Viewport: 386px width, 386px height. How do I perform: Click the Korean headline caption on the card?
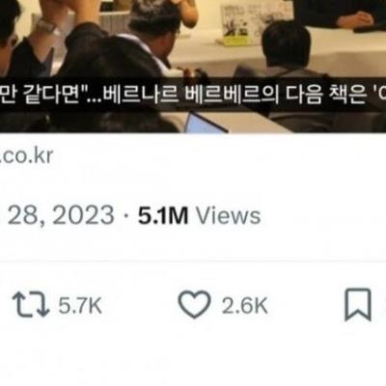193,95
